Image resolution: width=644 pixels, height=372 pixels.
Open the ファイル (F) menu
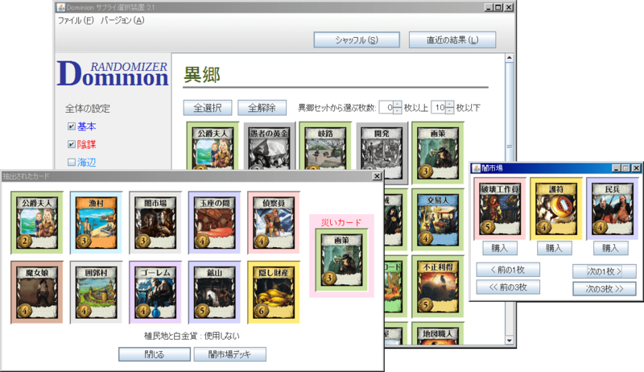pos(76,20)
